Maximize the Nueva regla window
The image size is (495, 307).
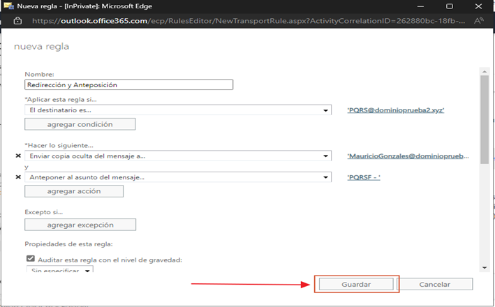(449, 6)
